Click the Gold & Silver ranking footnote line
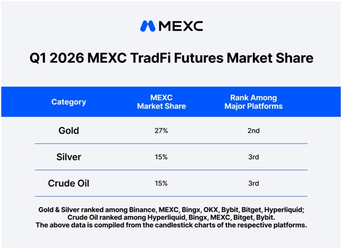342x249 pixels. [172, 210]
